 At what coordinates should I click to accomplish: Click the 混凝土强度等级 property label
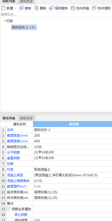pos(18,181)
